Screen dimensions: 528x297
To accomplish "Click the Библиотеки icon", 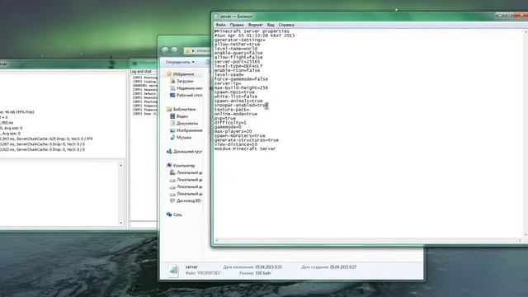I will tap(169, 109).
